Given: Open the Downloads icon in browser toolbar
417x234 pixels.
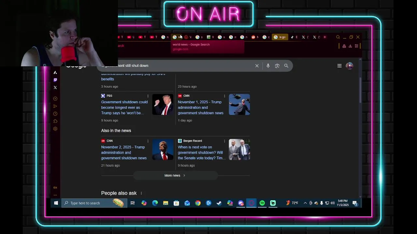Looking at the screenshot, I should pyautogui.click(x=350, y=46).
